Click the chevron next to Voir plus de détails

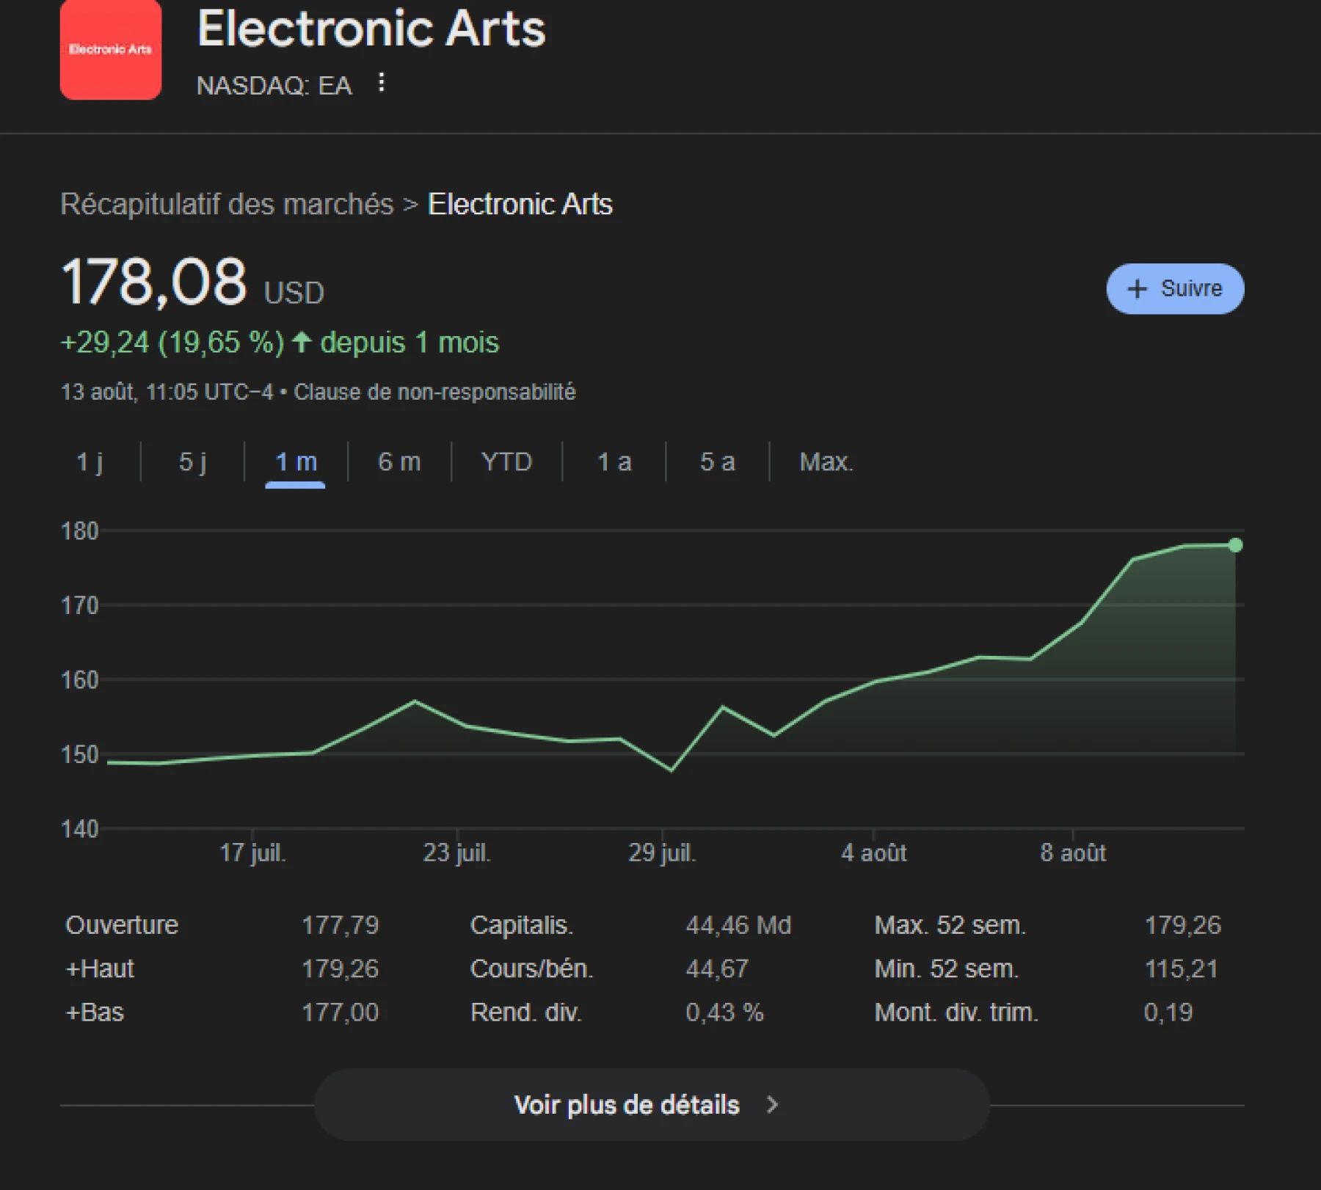pos(771,1104)
